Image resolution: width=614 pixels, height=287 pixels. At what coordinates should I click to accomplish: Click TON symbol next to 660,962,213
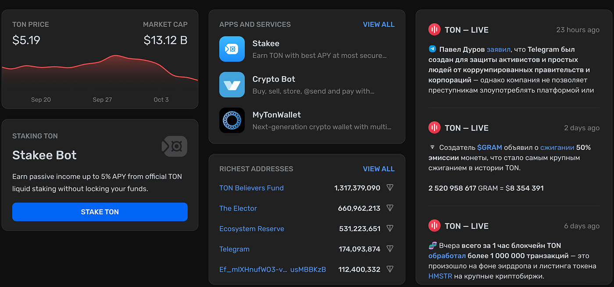tap(390, 208)
